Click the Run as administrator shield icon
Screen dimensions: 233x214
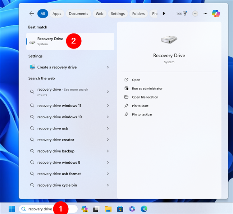126,88
